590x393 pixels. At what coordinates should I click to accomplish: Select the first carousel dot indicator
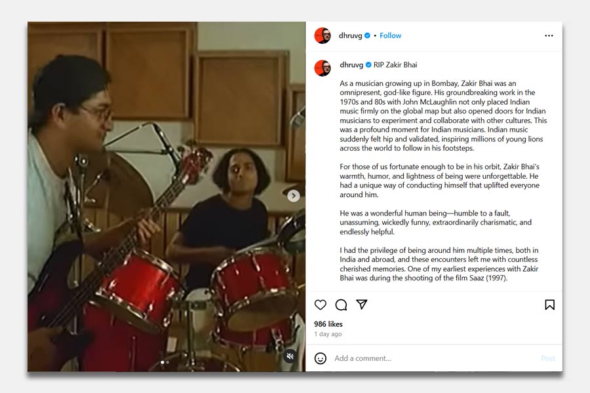pos(162,362)
